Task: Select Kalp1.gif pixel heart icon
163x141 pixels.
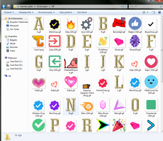Action: pyautogui.click(x=38, y=83)
